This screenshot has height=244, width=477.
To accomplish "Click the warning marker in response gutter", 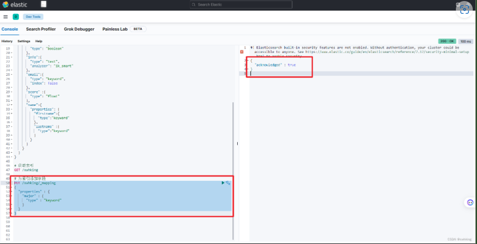I will pos(242,52).
